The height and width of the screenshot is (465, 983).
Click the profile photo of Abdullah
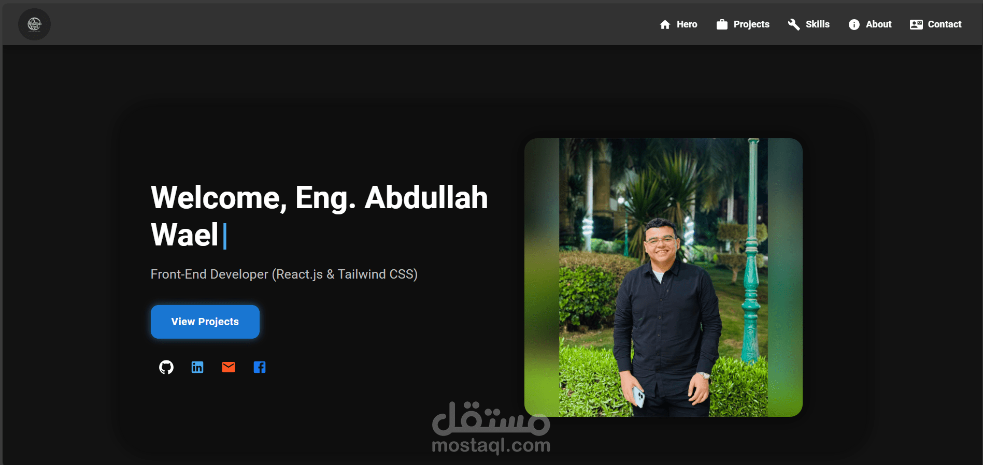[663, 277]
